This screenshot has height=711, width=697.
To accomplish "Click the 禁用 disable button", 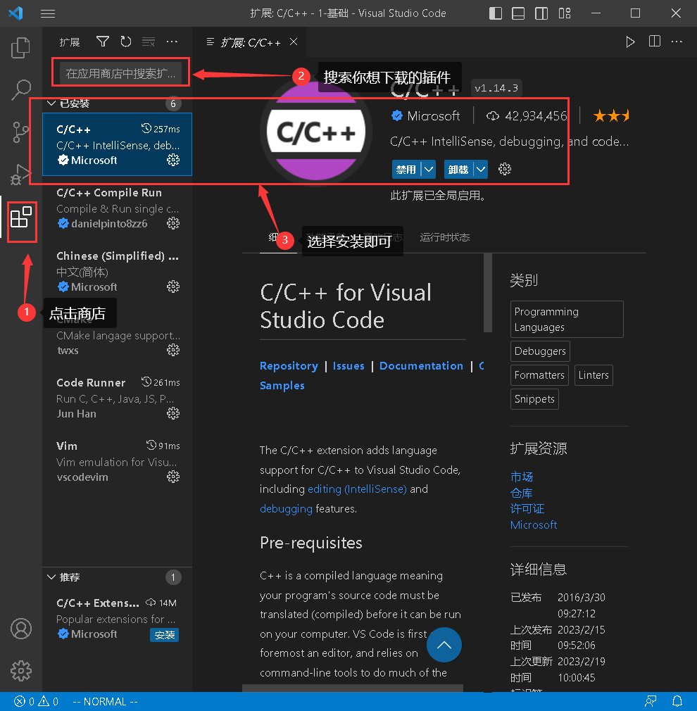I will [406, 169].
